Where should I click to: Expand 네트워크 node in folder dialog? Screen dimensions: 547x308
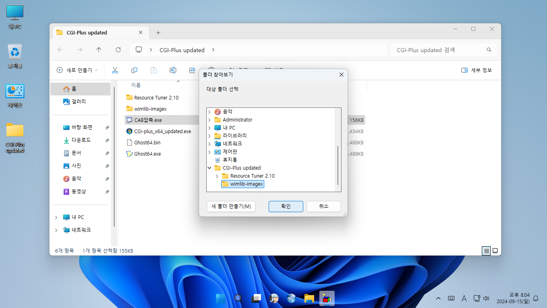[x=210, y=144]
